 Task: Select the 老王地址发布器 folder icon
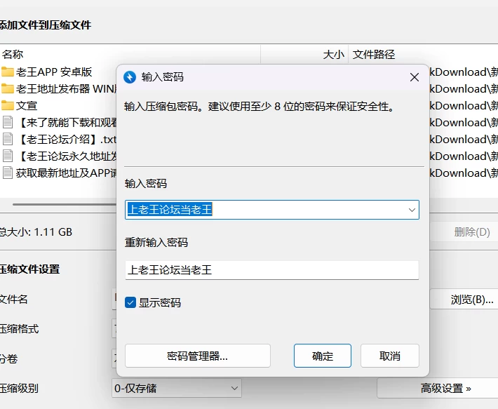coord(7,89)
